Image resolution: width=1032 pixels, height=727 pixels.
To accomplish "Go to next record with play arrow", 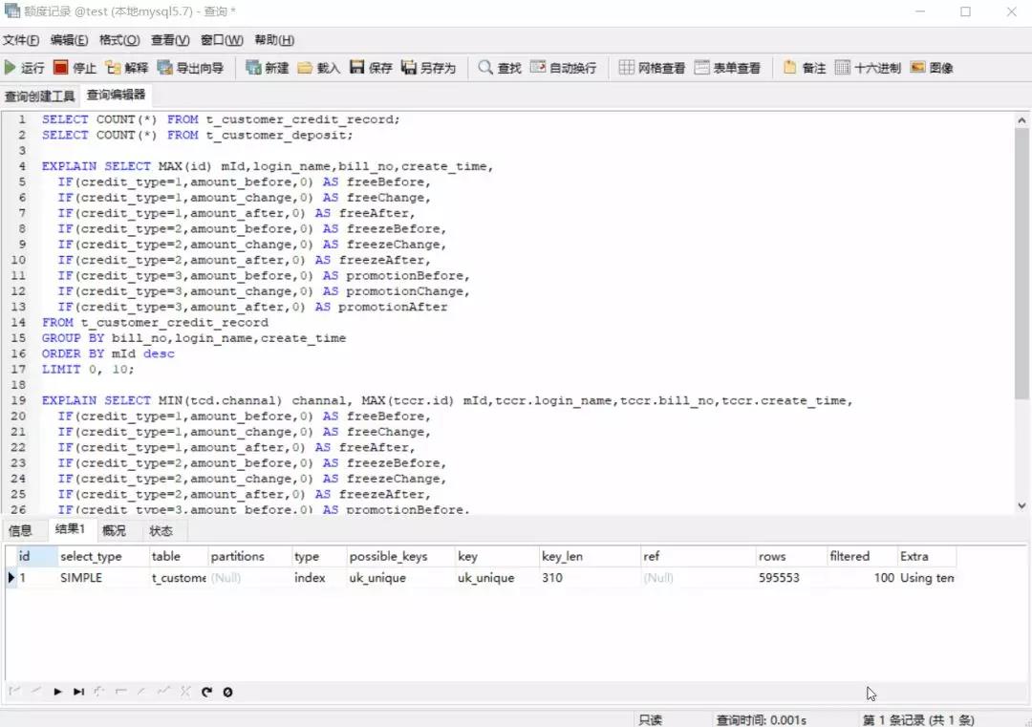I will click(x=57, y=692).
